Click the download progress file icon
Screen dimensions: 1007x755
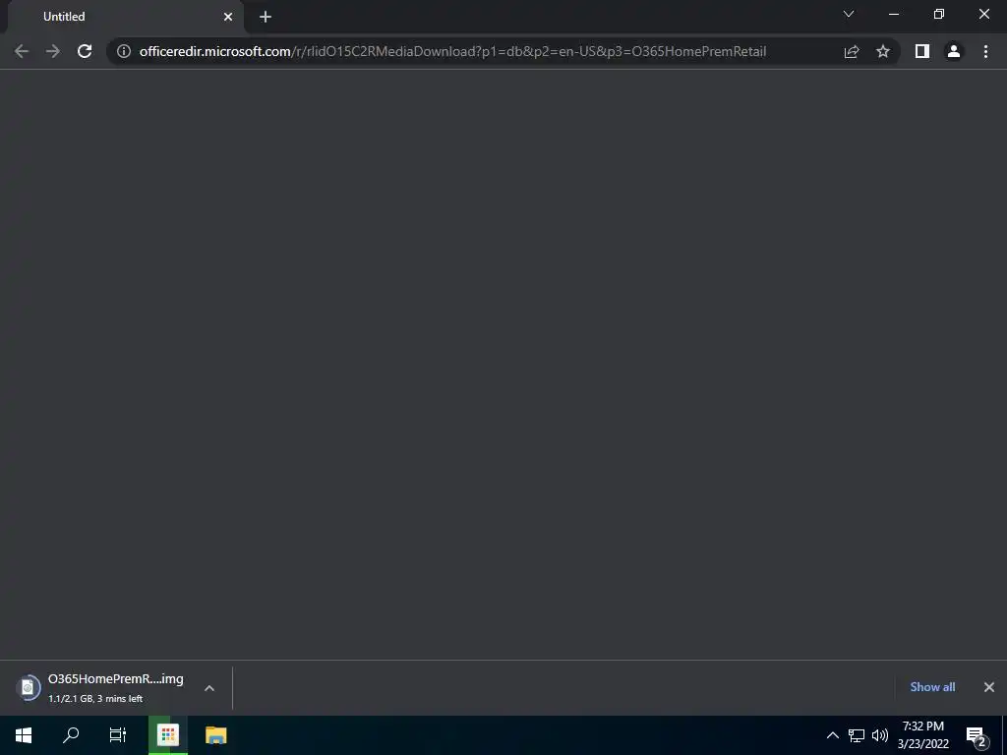coord(28,687)
